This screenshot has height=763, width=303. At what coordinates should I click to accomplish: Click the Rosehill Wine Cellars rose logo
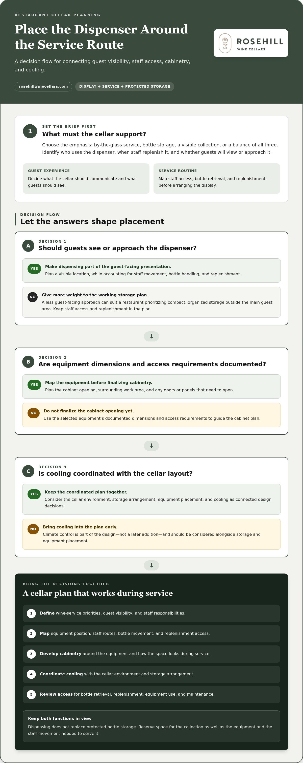pos(251,43)
